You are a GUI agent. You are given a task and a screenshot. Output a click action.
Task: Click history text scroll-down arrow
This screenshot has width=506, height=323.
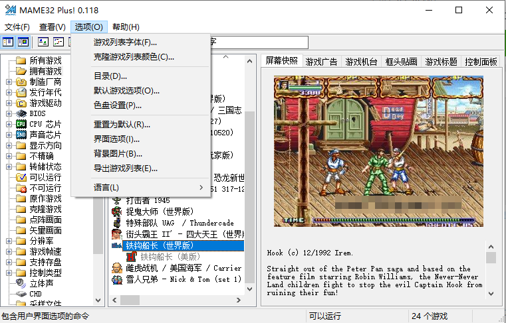tap(491, 293)
